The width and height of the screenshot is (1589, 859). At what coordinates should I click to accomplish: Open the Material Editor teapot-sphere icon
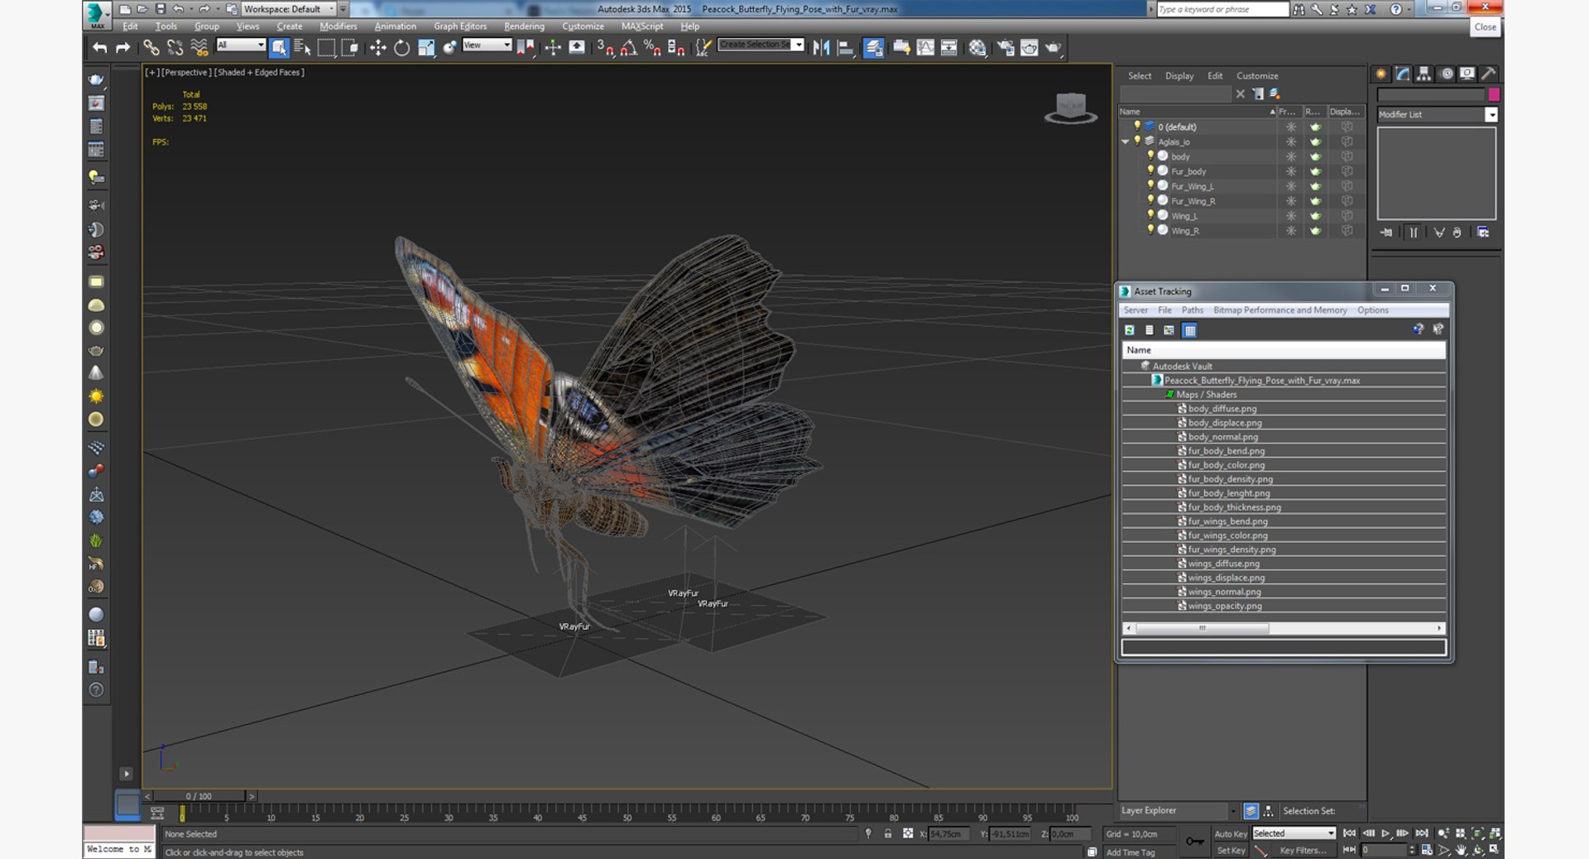point(977,48)
